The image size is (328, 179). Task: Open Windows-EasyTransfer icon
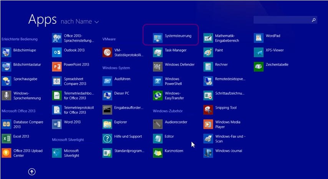point(158,95)
